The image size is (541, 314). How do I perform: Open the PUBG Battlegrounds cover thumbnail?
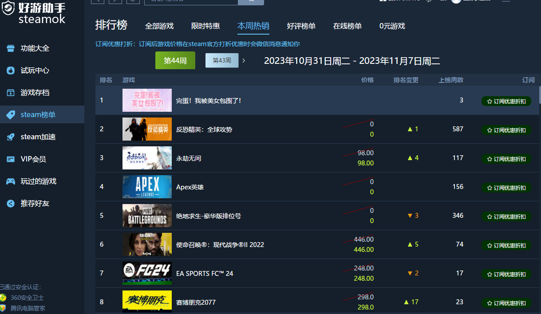coord(147,216)
